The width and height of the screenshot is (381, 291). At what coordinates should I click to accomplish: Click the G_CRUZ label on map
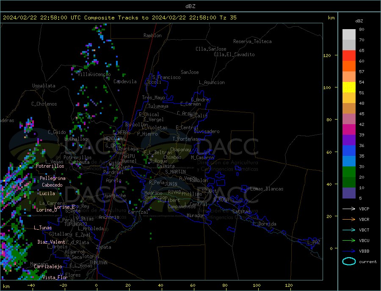(x=113, y=145)
